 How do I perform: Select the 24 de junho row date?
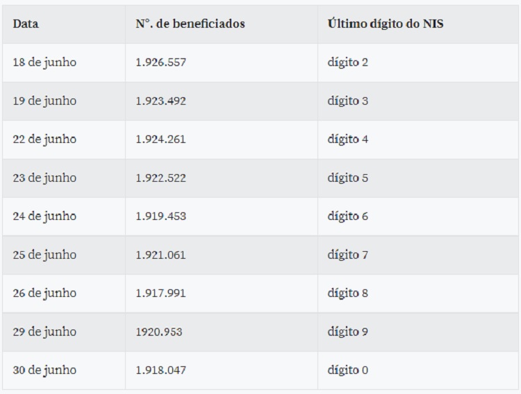click(44, 216)
